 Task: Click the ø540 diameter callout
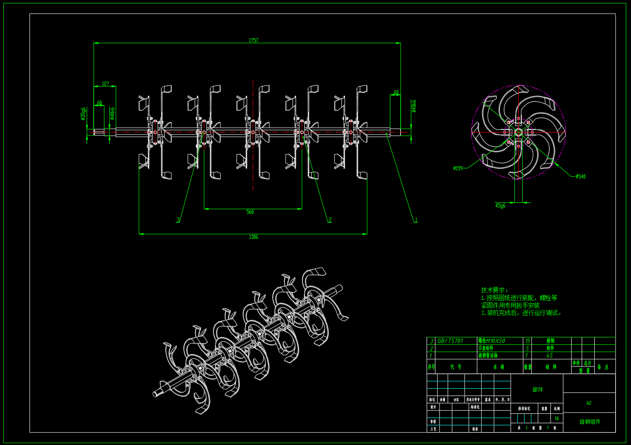(580, 176)
